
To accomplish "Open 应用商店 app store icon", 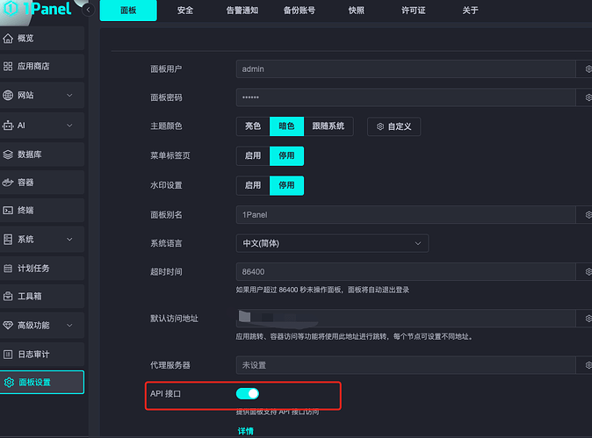I will pos(9,66).
